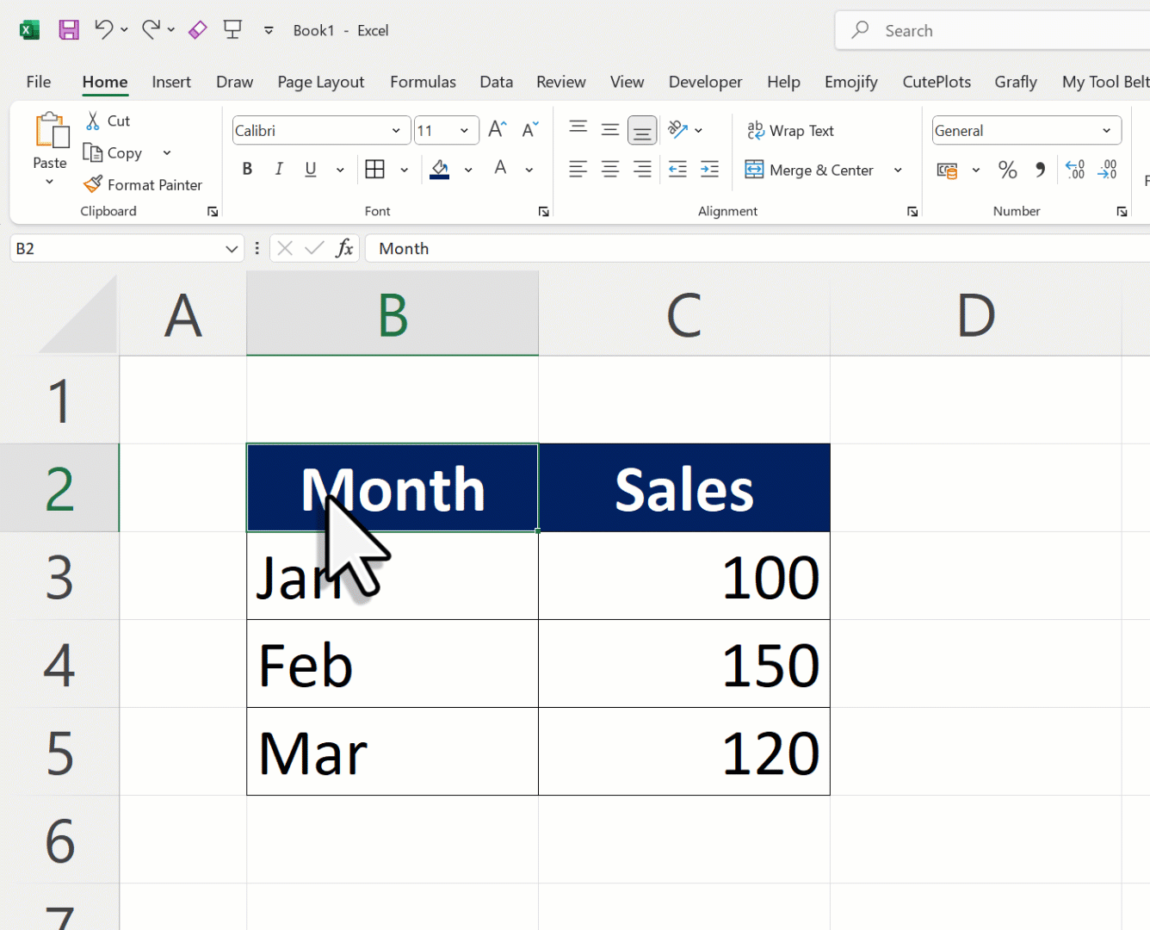Click the Comma Style icon
Viewport: 1150px width, 930px height.
pyautogui.click(x=1040, y=170)
